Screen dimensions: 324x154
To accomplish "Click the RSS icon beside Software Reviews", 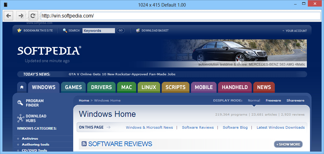I will pyautogui.click(x=84, y=144).
